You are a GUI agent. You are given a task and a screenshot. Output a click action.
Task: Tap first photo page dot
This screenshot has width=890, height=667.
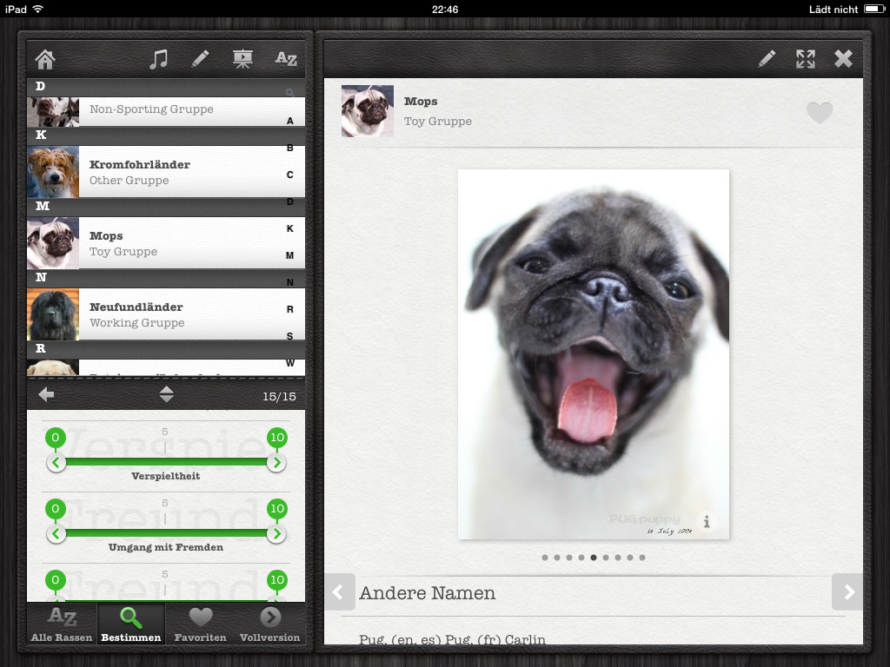click(545, 558)
